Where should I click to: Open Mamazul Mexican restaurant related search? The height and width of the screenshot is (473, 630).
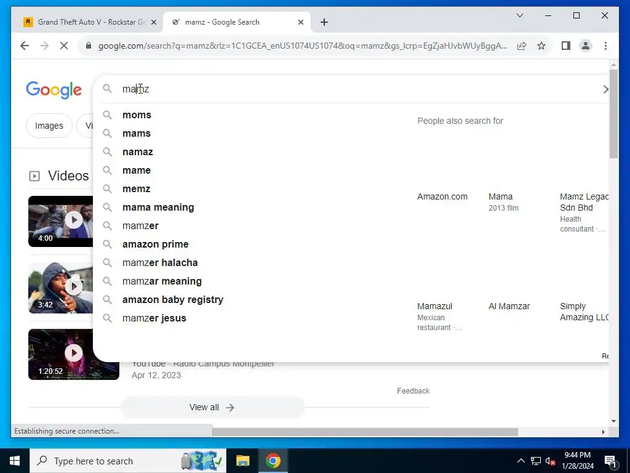[439, 317]
